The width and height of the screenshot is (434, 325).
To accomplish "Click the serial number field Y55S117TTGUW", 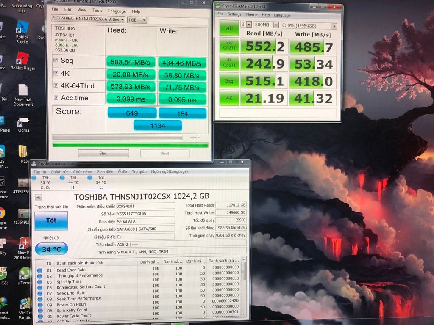I will [146, 213].
